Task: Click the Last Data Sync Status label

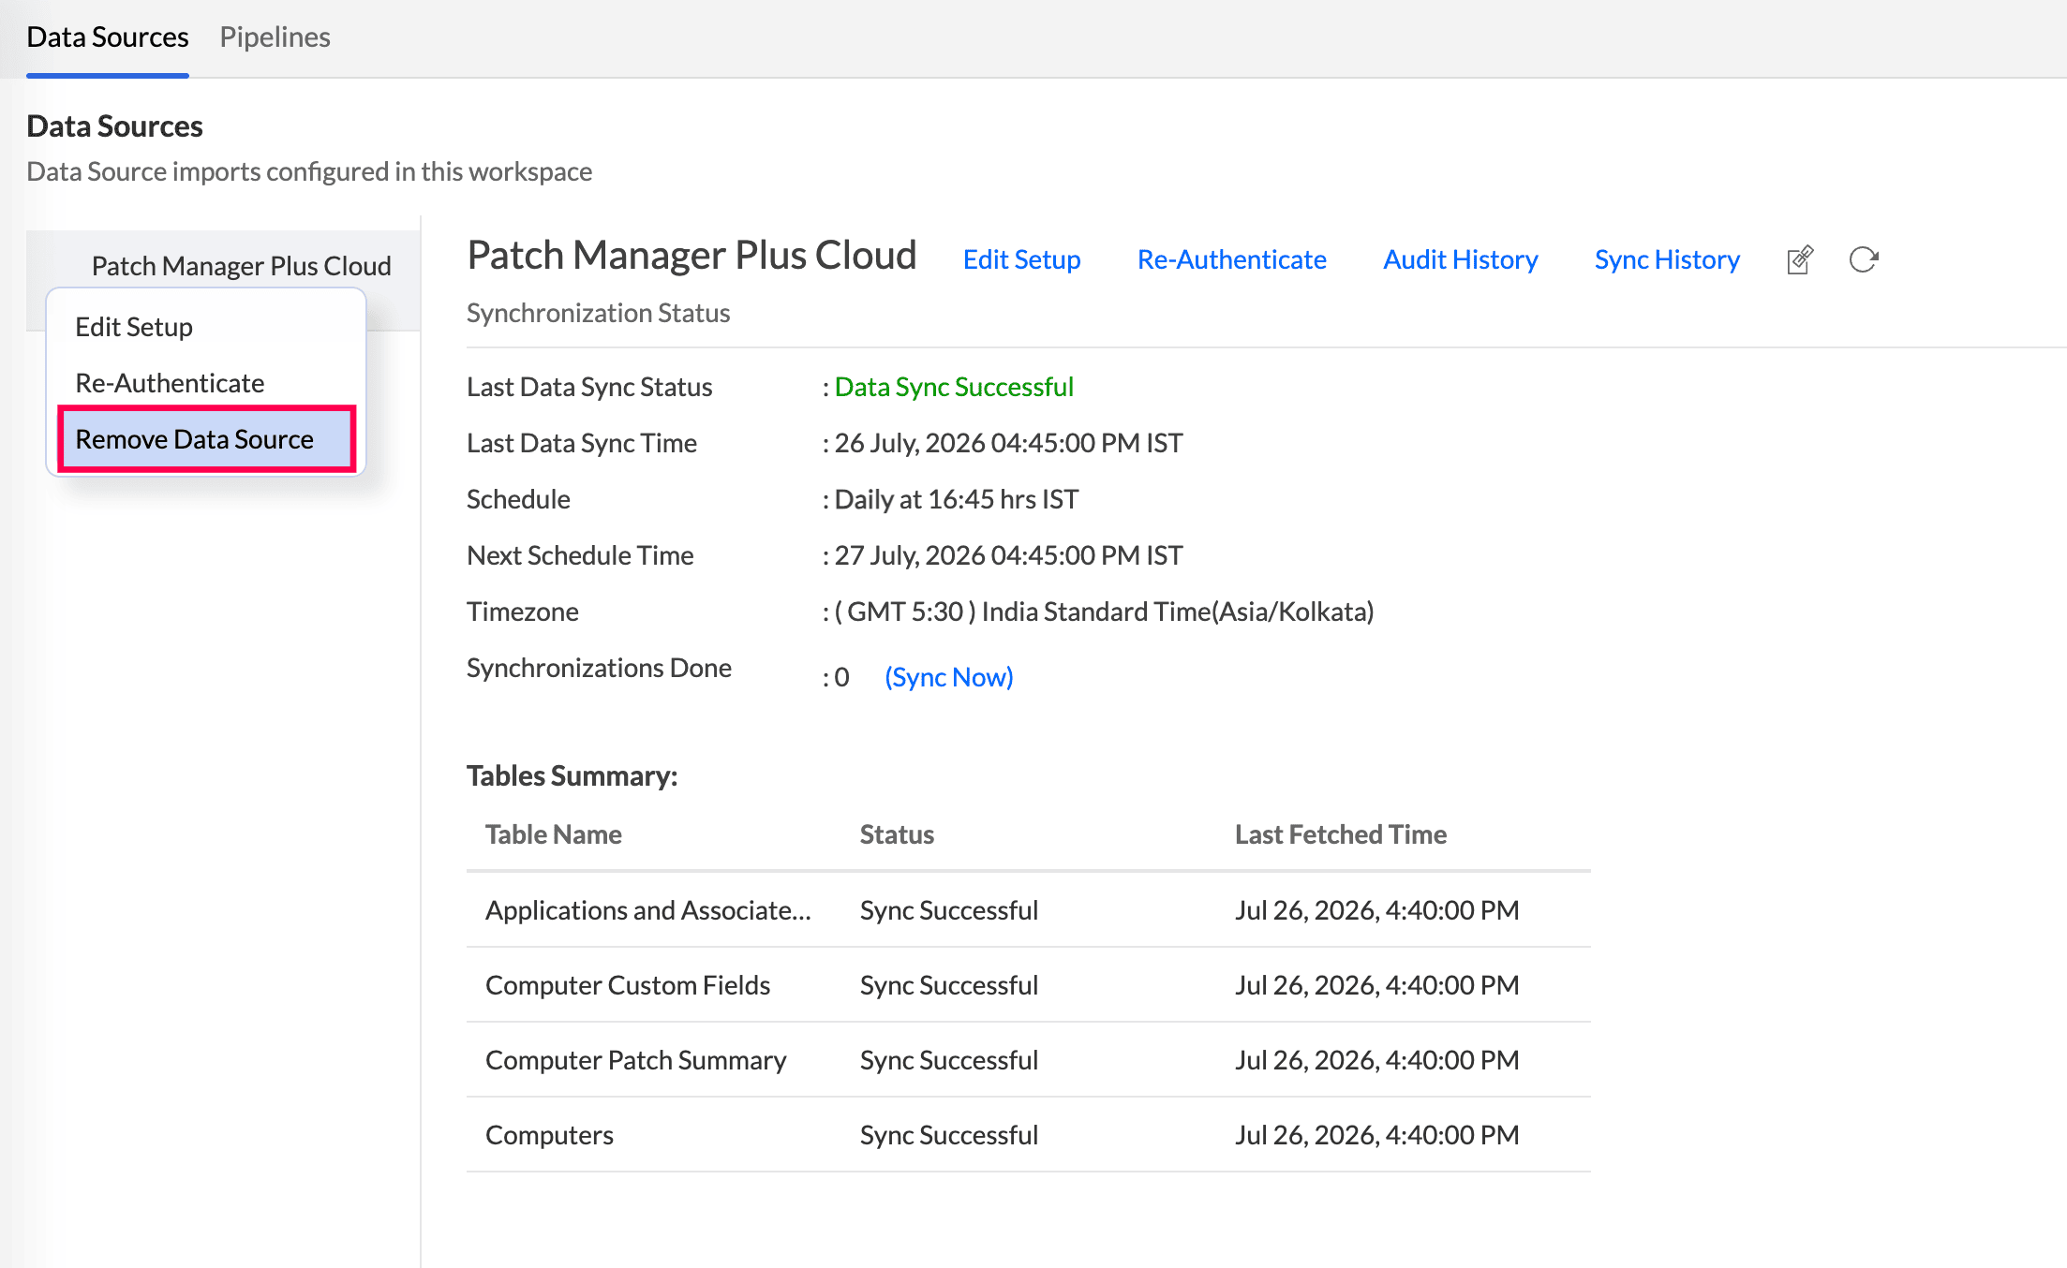Action: 589,387
